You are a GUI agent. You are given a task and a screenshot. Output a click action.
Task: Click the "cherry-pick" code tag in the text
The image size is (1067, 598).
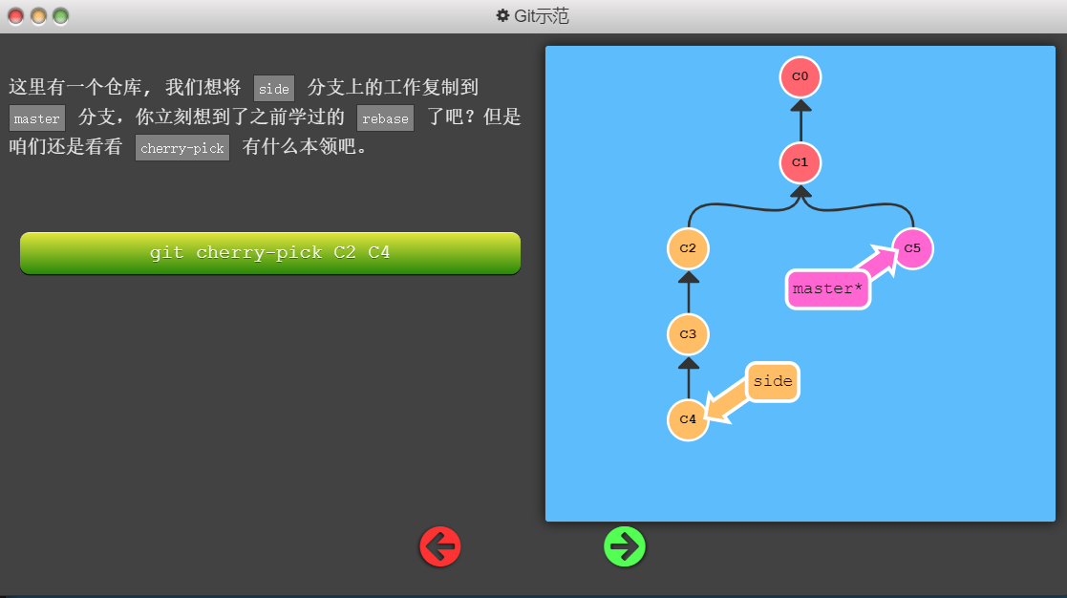(182, 148)
